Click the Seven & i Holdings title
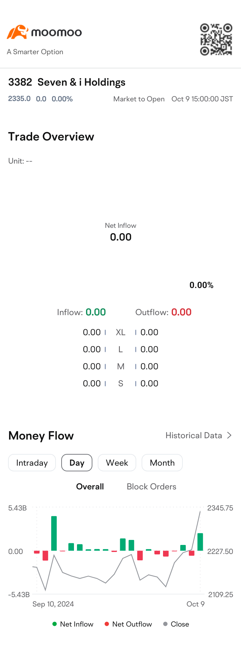241x655 pixels. click(81, 82)
